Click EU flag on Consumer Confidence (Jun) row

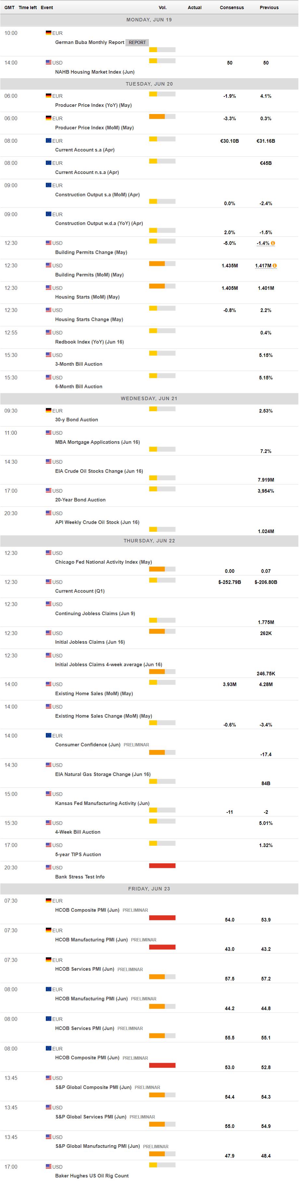coord(48,736)
